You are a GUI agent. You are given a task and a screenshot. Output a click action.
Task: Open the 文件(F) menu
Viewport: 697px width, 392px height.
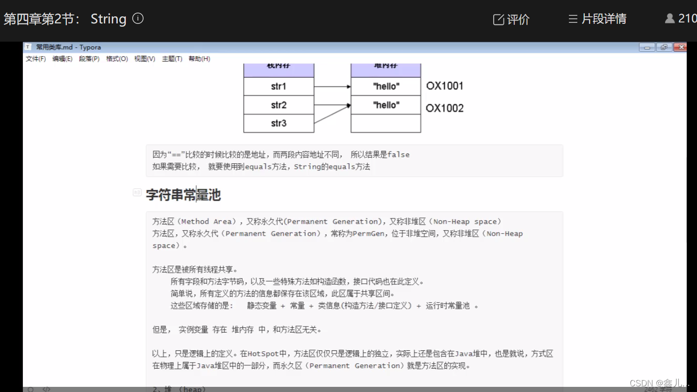(36, 59)
